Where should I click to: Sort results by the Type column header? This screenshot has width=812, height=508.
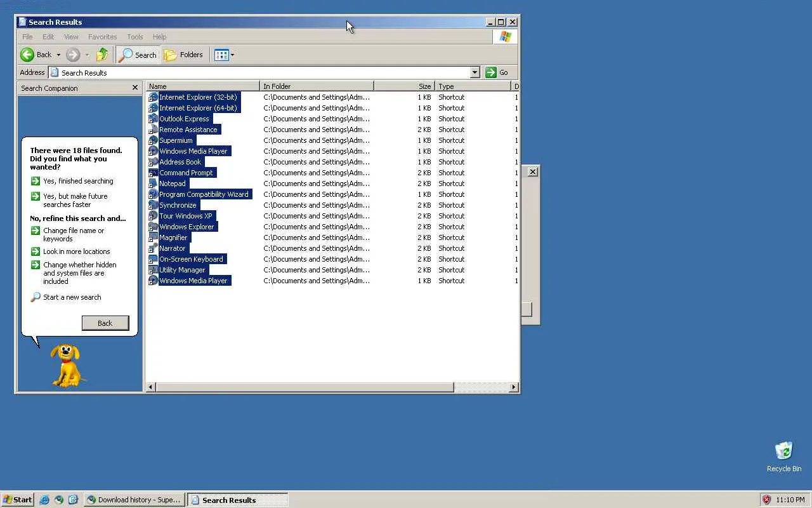[x=473, y=86]
